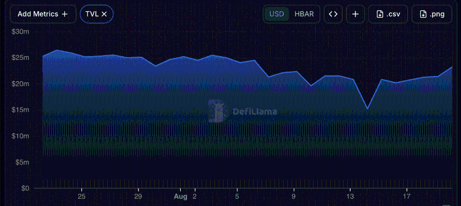Remove the TVL metric chip

(104, 14)
